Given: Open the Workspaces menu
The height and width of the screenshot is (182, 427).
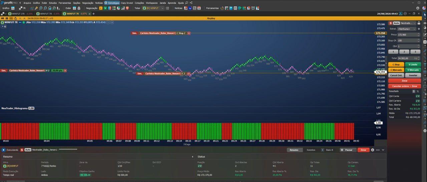Looking at the screenshot, I should [x=151, y=3].
